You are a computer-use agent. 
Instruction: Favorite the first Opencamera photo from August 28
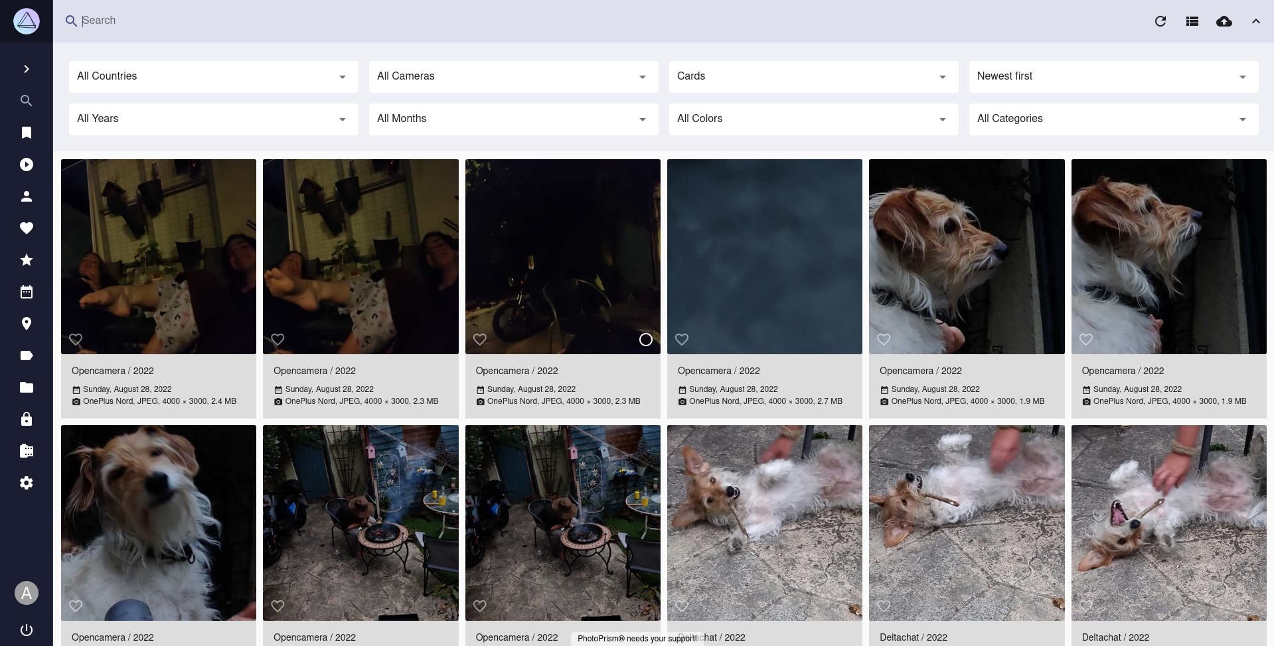(x=75, y=340)
